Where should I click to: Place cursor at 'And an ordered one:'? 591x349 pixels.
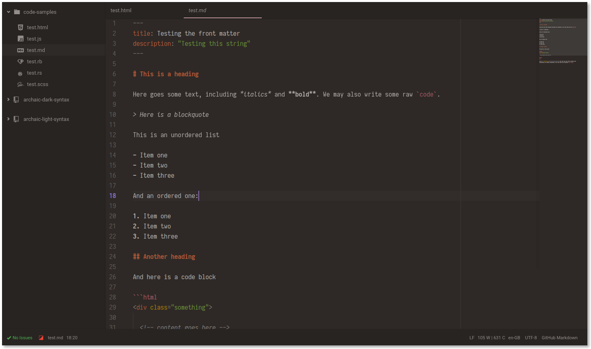[x=165, y=196]
